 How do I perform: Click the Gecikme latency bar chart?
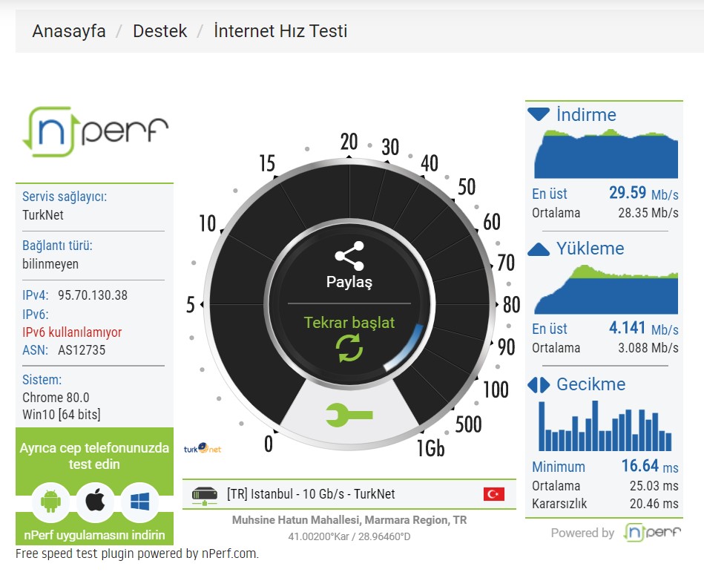pos(605,426)
